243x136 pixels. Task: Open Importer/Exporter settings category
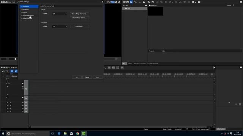point(28,15)
